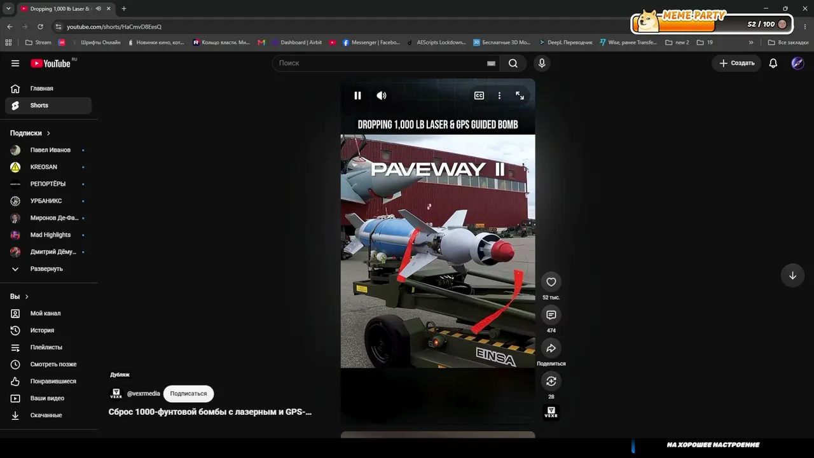The image size is (814, 458).
Task: Open the РЕПОРТЁРЫ subscription channel
Action: (48, 184)
